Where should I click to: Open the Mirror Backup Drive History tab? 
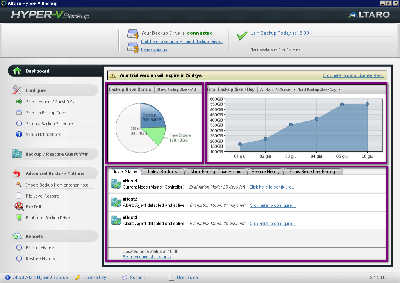216,172
